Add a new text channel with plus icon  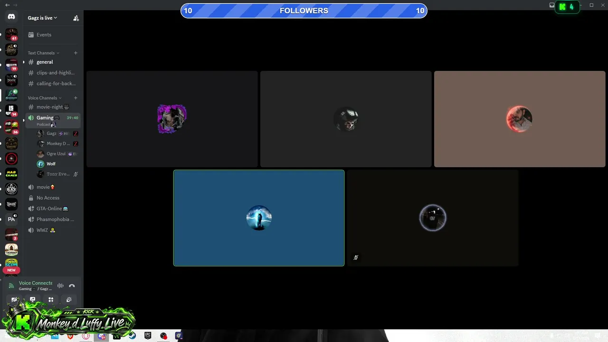76,53
